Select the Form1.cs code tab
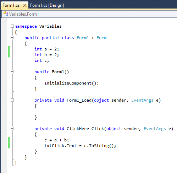Viewport: 177px width, 173px height. (11, 5)
